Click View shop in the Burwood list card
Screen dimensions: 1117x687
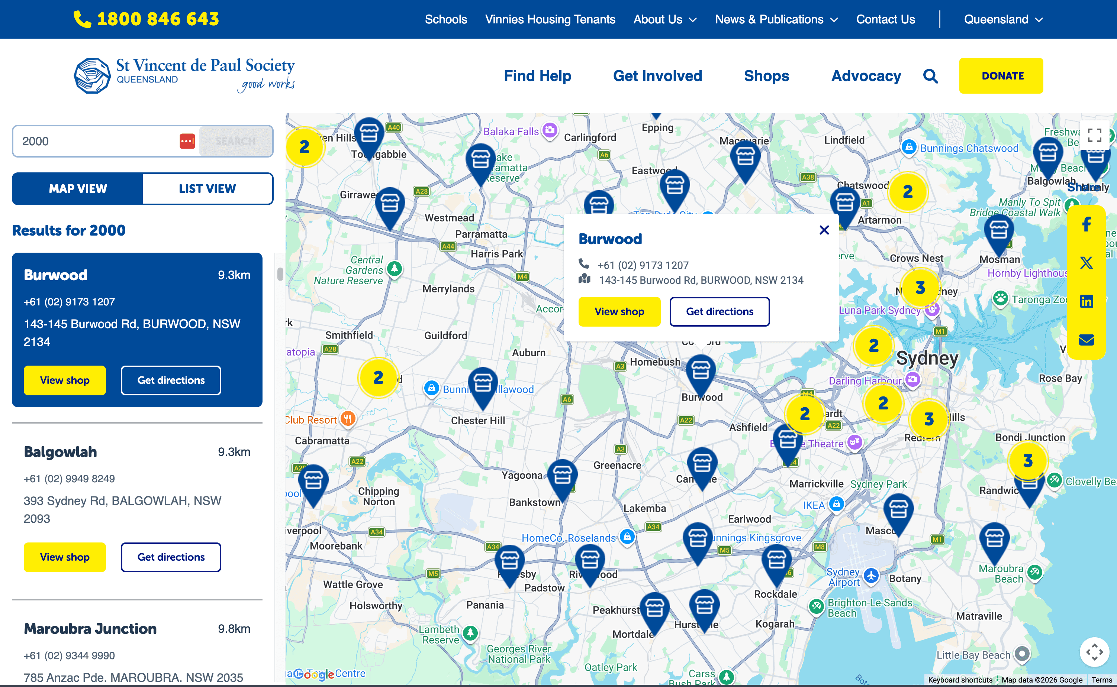pos(65,380)
